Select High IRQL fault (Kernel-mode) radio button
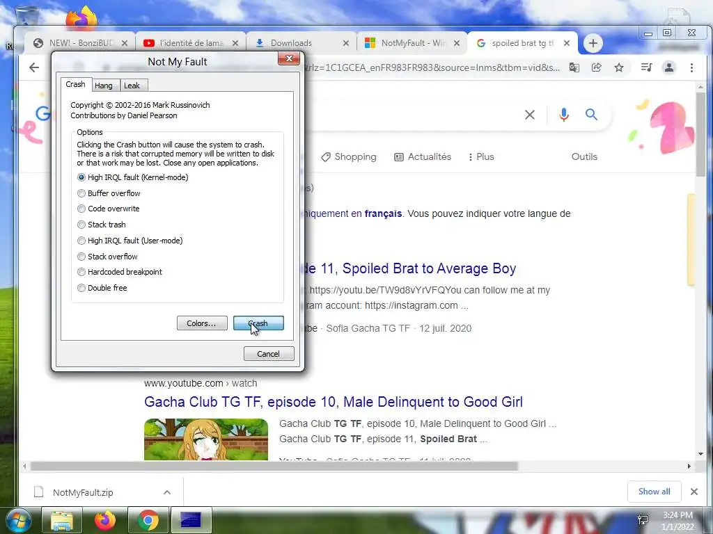Screen dimensions: 713x534 coord(81,177)
